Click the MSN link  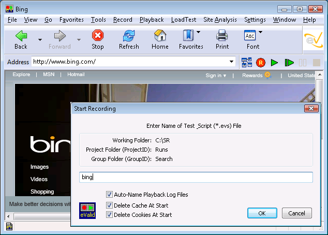click(x=49, y=75)
